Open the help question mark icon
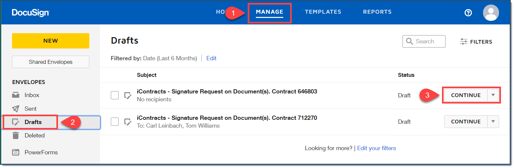The image size is (514, 168). pyautogui.click(x=468, y=13)
